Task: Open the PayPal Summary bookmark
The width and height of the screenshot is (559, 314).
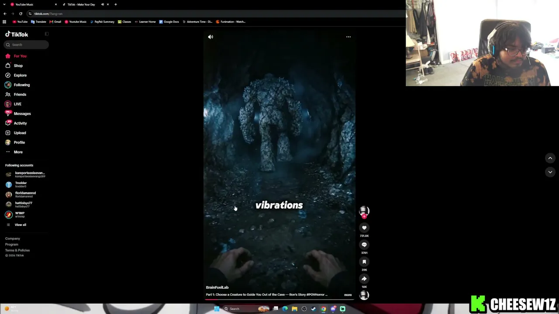Action: coord(102,22)
